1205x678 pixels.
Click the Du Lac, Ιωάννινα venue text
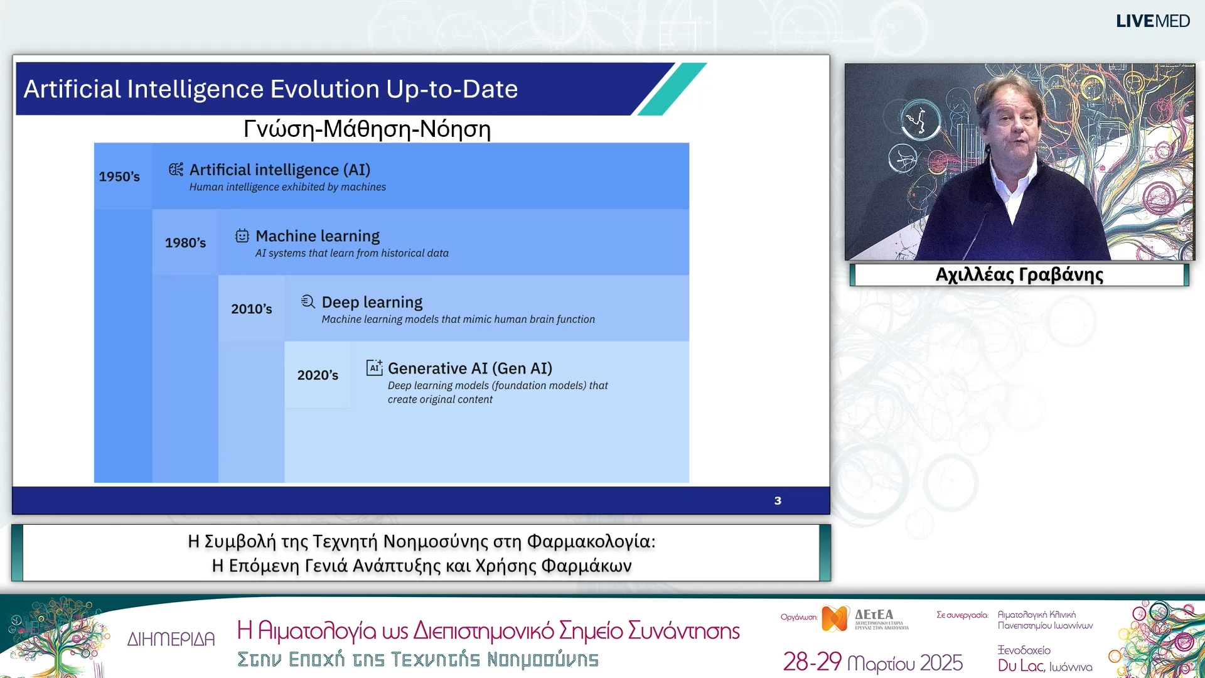coord(1044,665)
